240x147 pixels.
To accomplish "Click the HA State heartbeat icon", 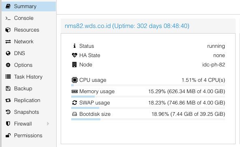I will tap(74, 55).
